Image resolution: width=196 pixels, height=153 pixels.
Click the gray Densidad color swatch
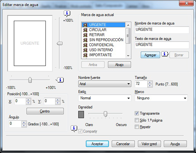(x=81, y=114)
